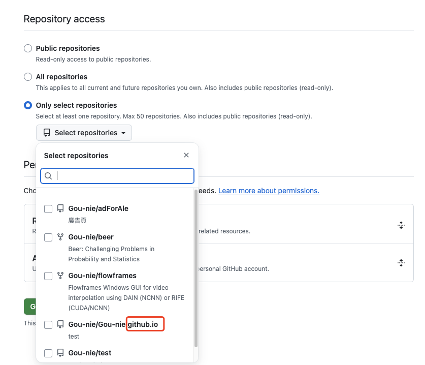The width and height of the screenshot is (425, 365).
Task: Close the Select repositories popup
Action: pyautogui.click(x=186, y=155)
